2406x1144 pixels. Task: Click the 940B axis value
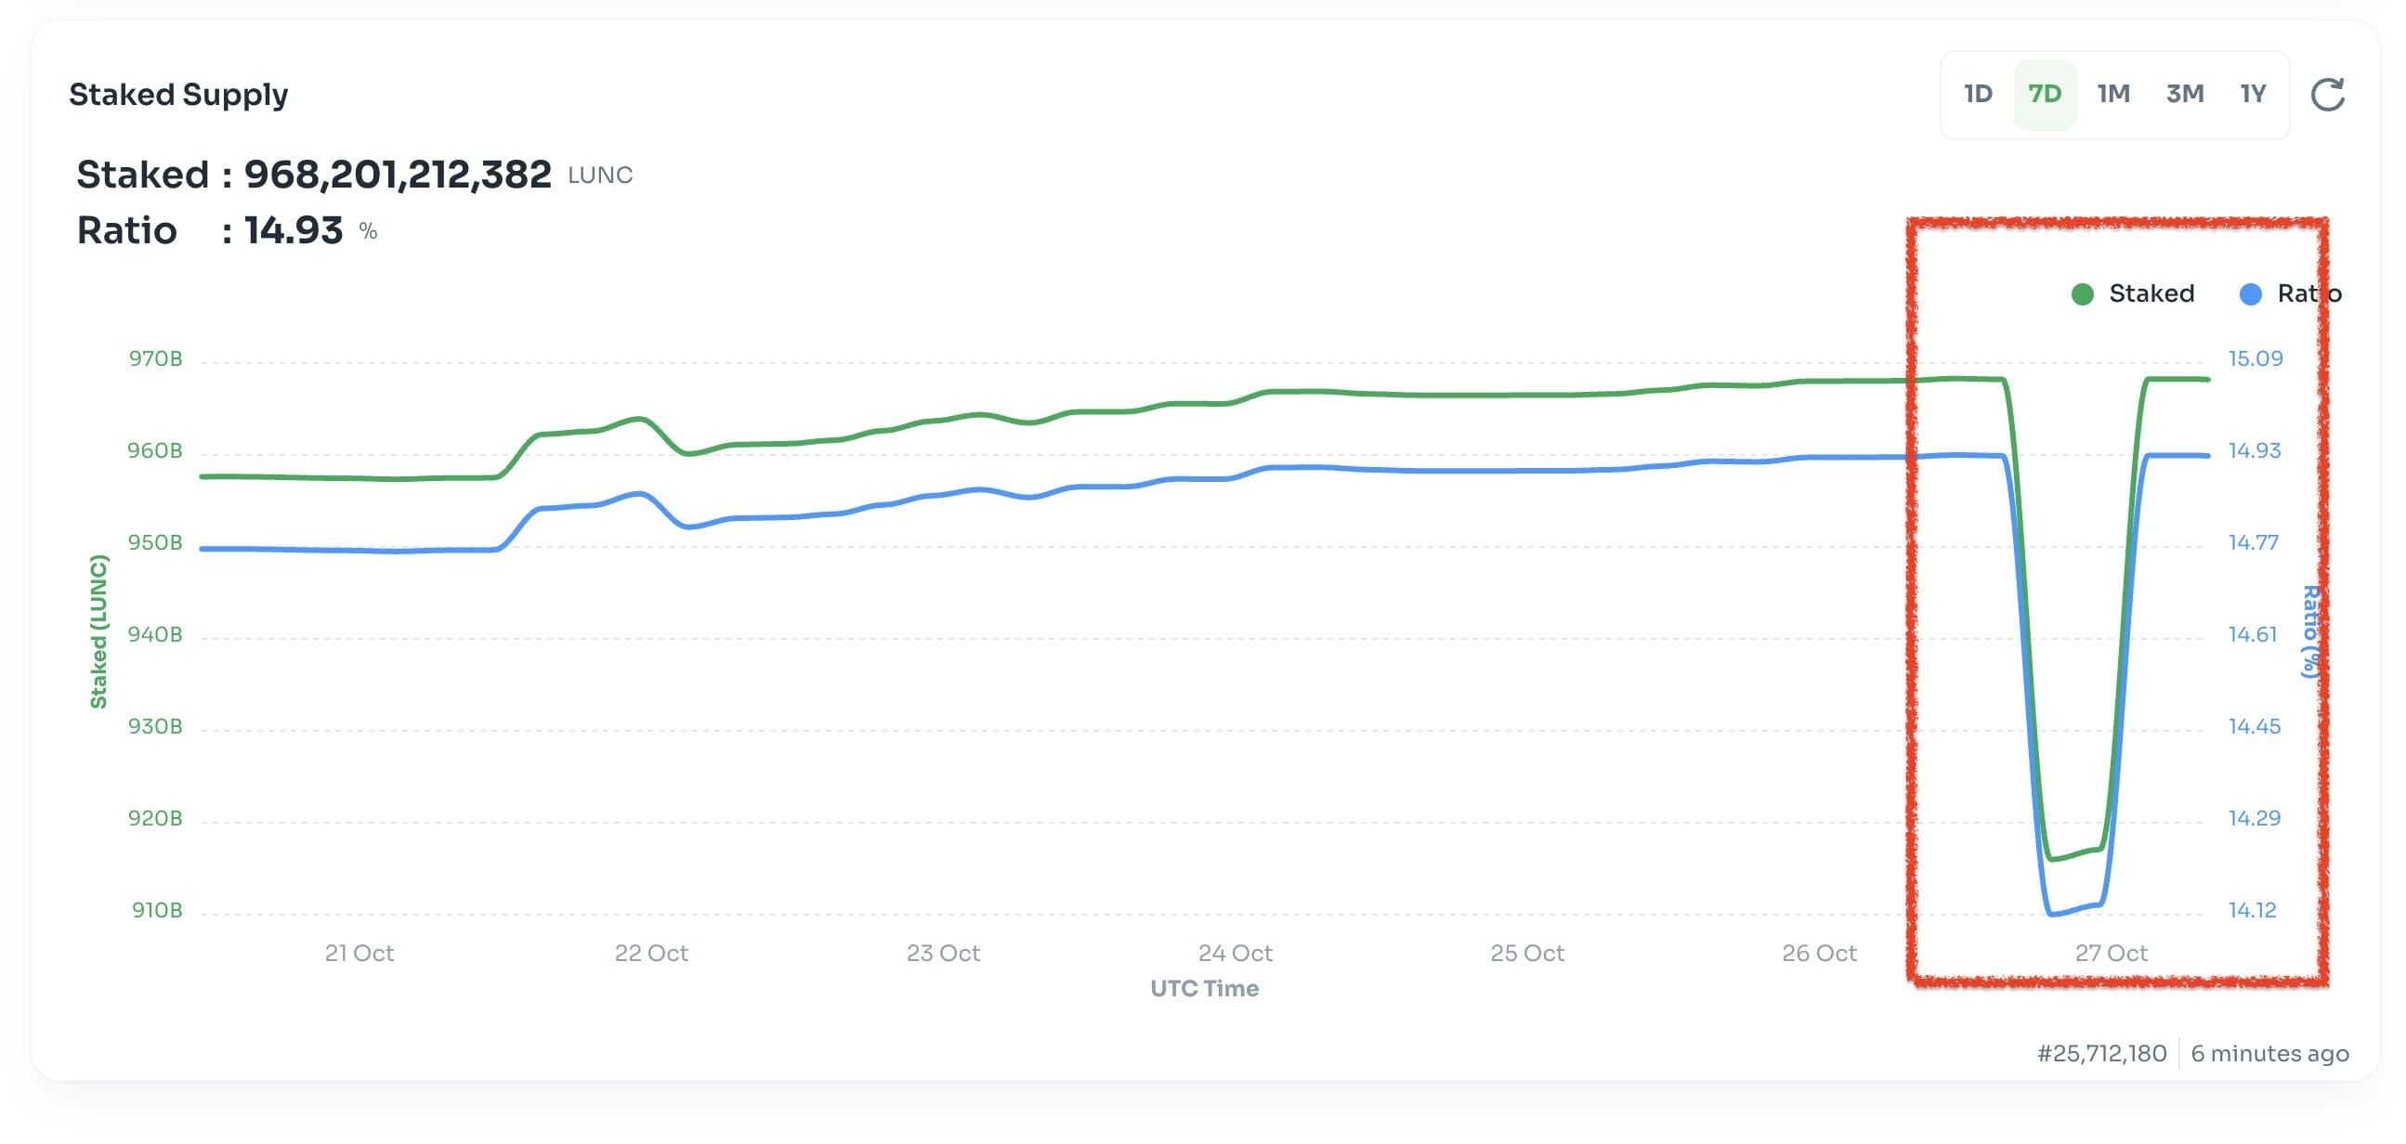point(155,635)
